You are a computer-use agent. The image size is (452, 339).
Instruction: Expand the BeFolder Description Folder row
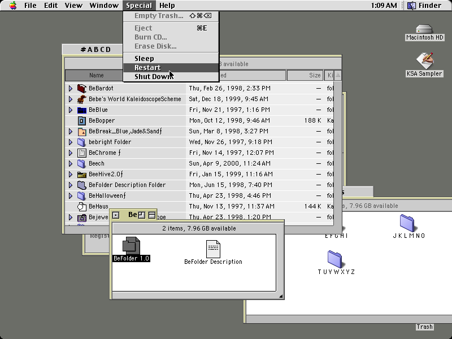click(70, 185)
